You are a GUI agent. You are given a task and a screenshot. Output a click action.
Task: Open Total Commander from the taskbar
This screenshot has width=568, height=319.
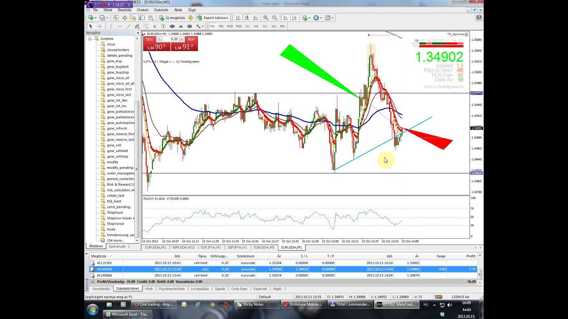pos(351,304)
